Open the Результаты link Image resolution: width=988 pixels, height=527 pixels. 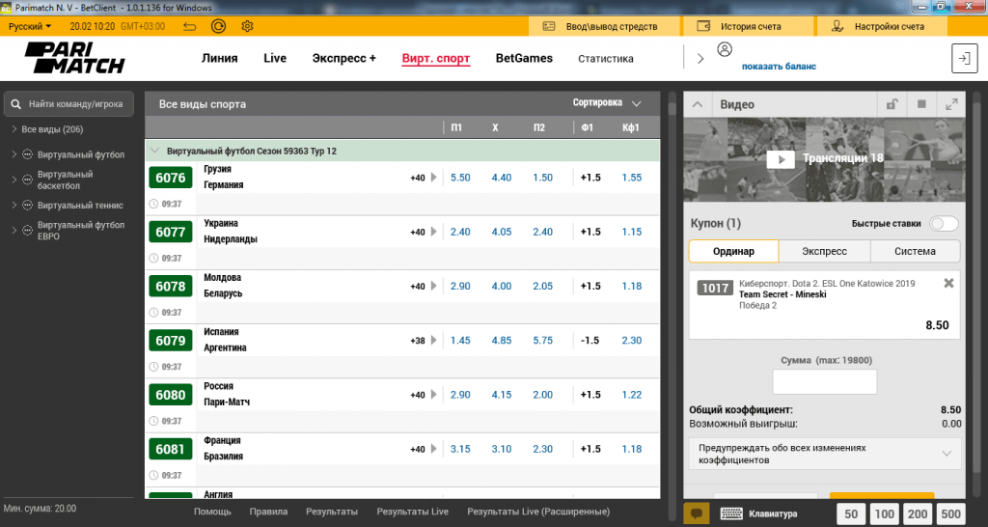[332, 512]
